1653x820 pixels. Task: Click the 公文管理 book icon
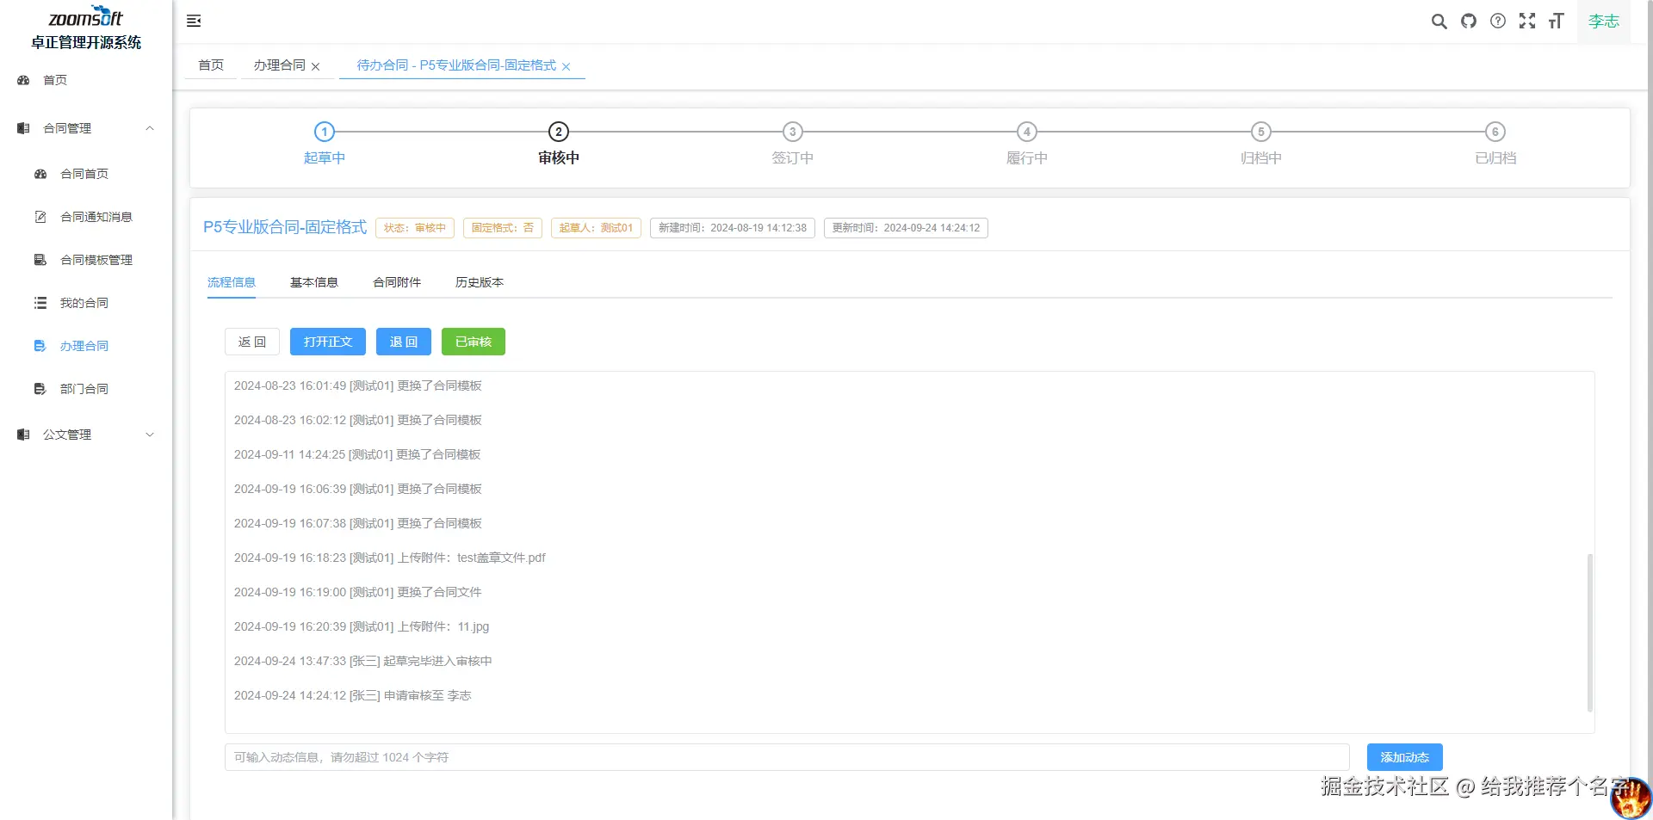click(23, 435)
